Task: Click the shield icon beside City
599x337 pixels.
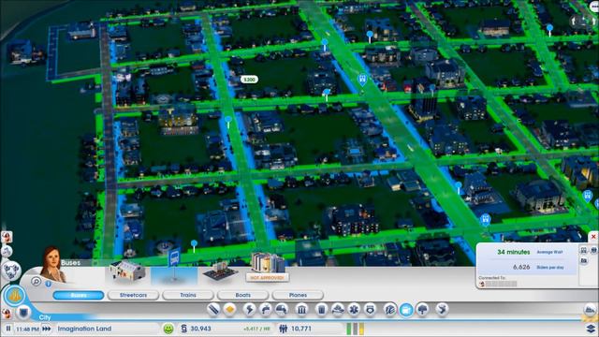Action: (23, 313)
